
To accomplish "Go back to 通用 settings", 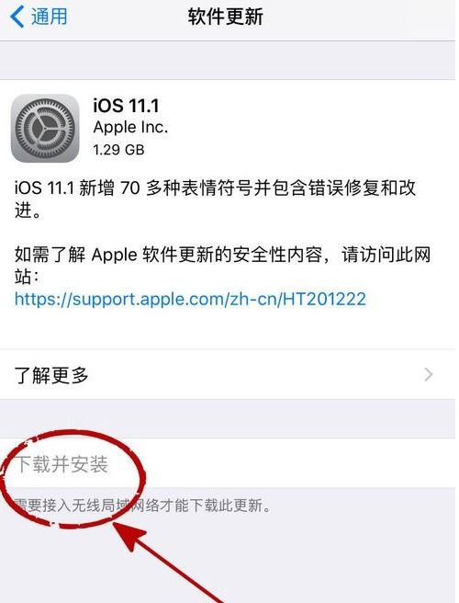I will pos(39,17).
